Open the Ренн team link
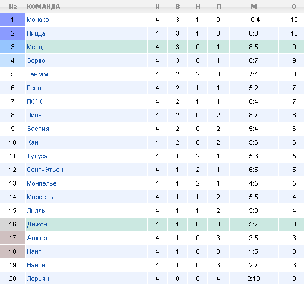 pos(34,88)
